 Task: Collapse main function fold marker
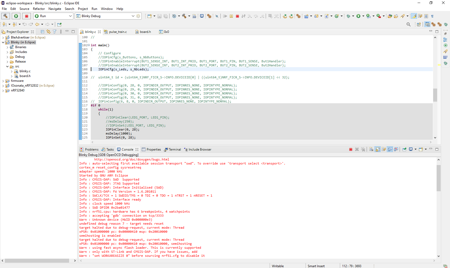coord(89,45)
